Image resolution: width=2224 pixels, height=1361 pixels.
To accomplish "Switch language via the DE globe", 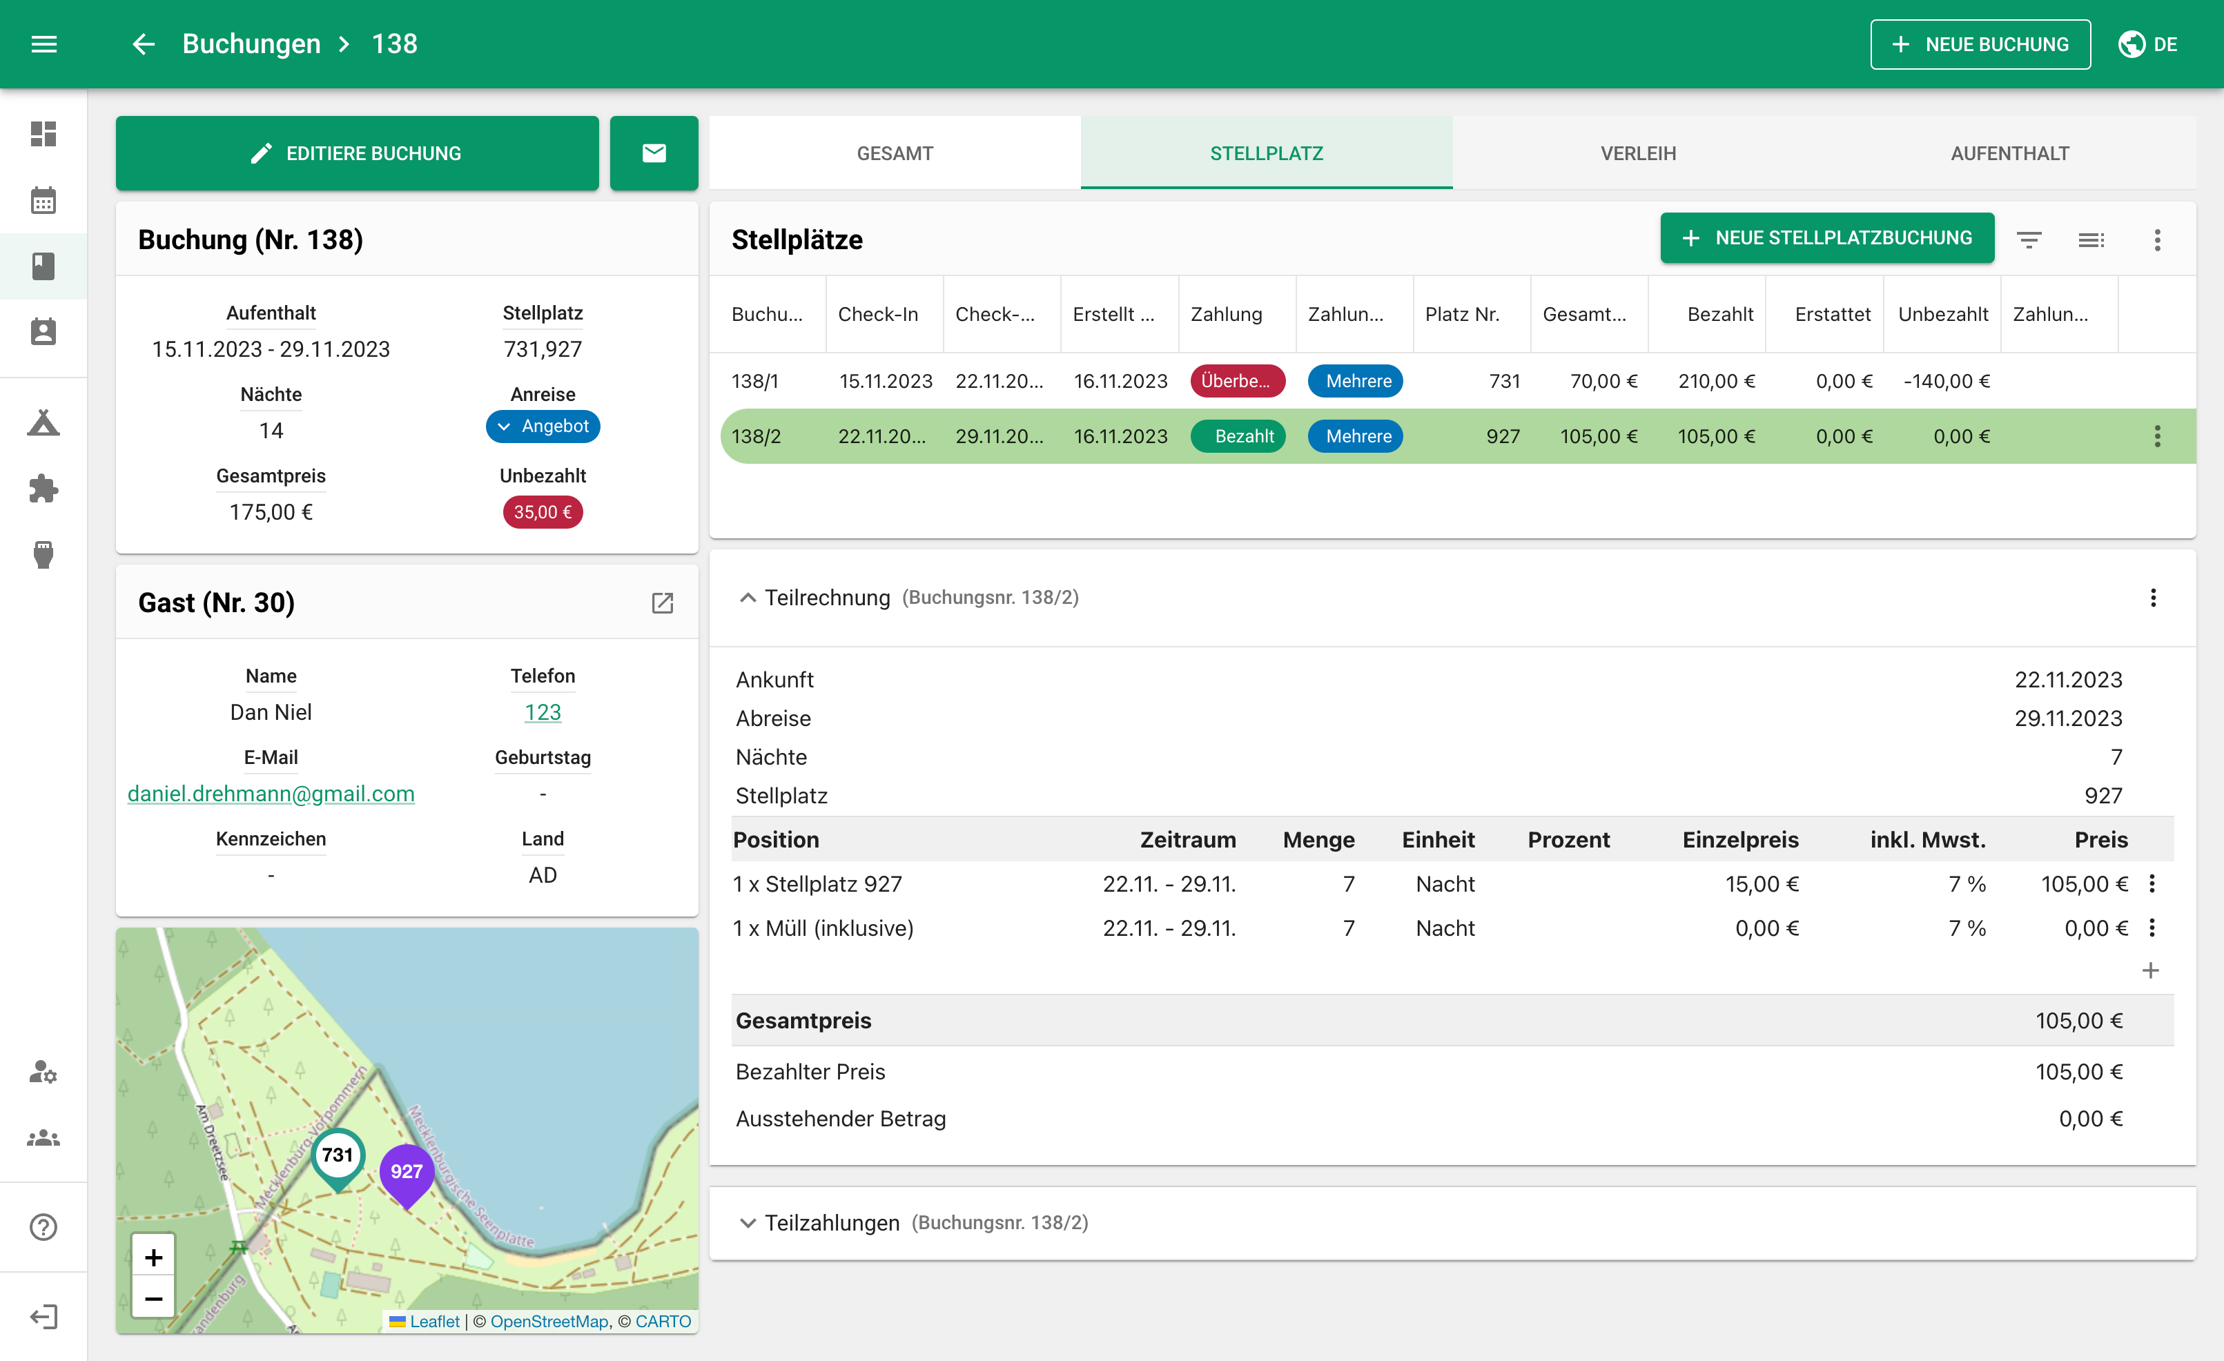I will [x=2148, y=44].
